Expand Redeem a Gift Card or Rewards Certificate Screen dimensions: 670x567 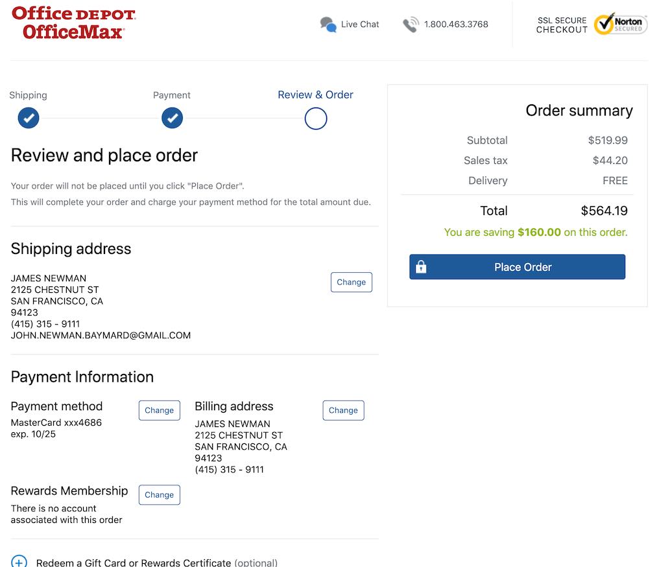tap(133, 562)
